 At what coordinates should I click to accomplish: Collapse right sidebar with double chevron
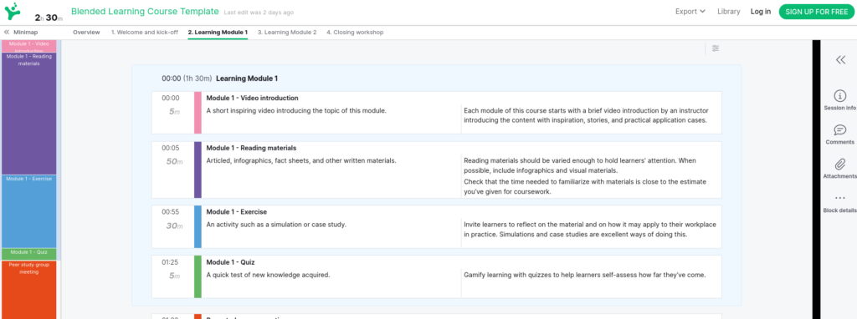[x=840, y=60]
